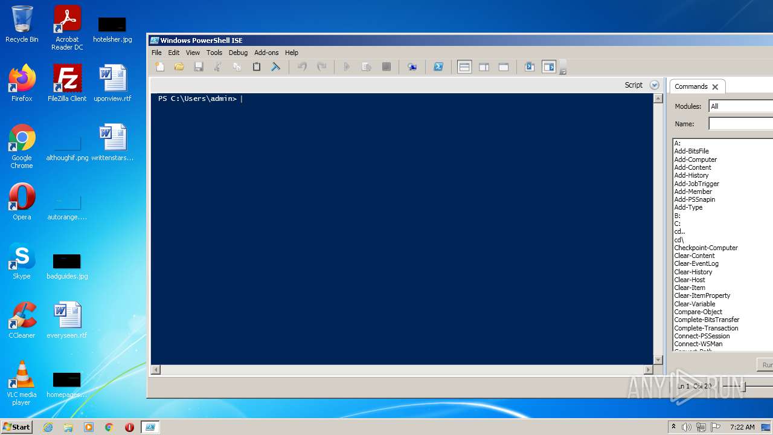Select Clear-EventLog in commands list
This screenshot has height=435, width=773.
[x=696, y=263]
